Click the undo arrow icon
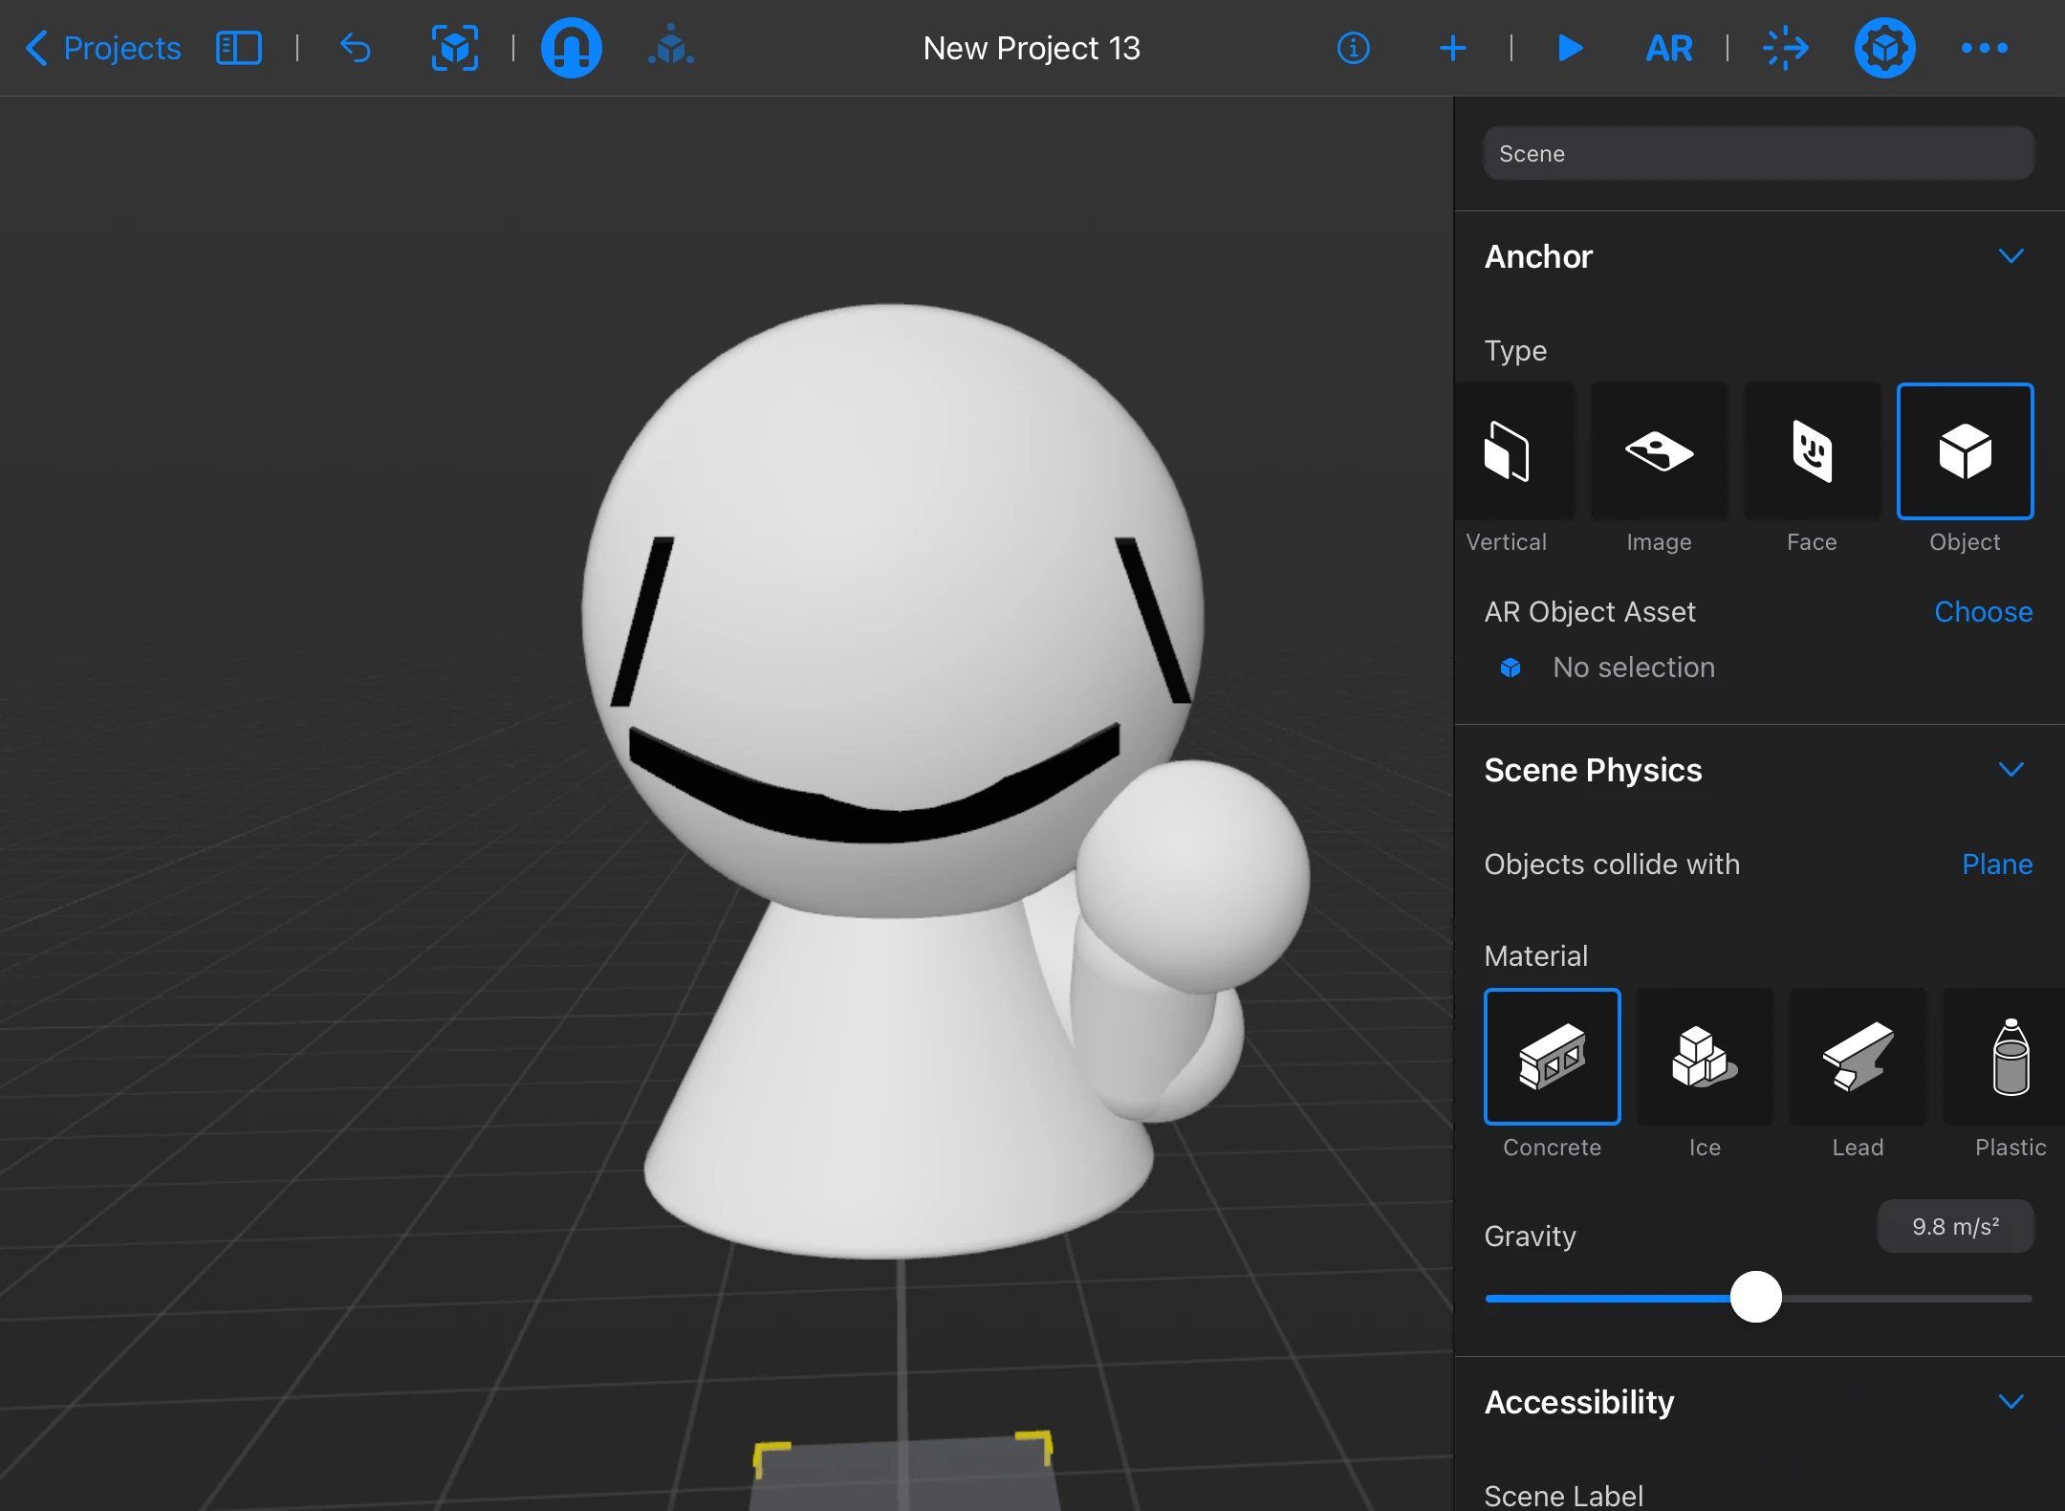The height and width of the screenshot is (1511, 2065). [356, 48]
